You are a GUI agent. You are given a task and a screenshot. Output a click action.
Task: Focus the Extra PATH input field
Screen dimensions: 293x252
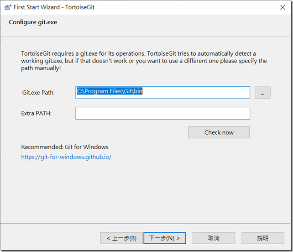point(162,113)
